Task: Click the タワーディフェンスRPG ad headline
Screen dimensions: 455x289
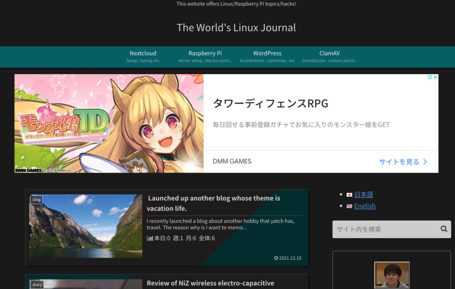Action: coord(271,103)
